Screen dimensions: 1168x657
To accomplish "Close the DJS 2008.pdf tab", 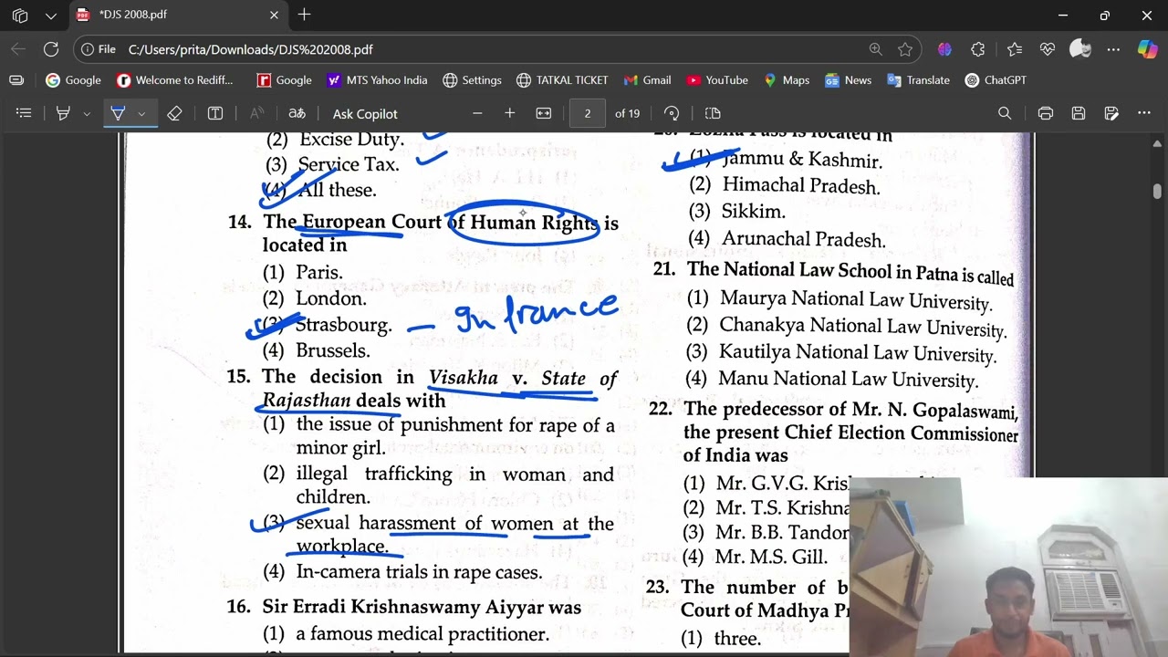I will [x=274, y=15].
